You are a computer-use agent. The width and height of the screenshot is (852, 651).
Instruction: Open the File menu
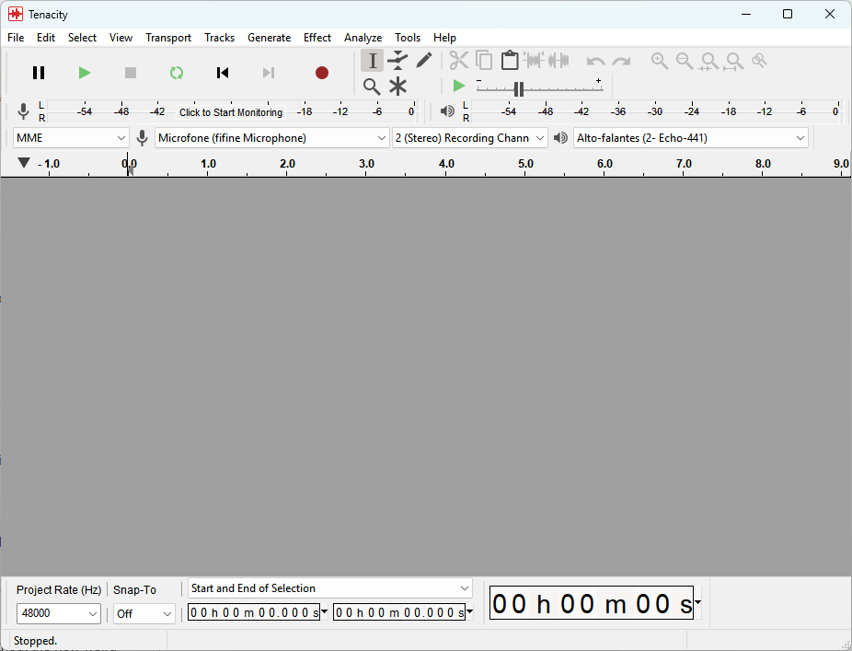[16, 38]
